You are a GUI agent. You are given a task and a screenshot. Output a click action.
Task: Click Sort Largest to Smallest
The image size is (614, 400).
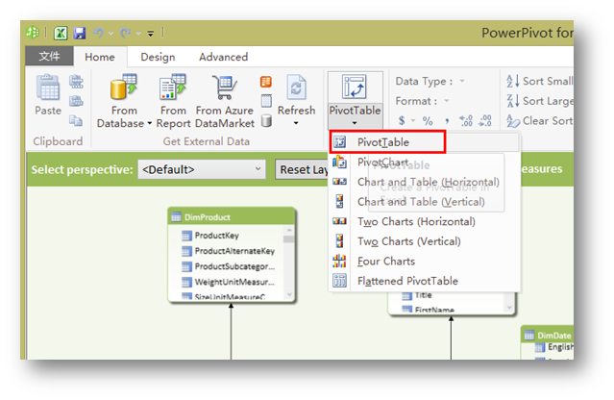coord(539,101)
